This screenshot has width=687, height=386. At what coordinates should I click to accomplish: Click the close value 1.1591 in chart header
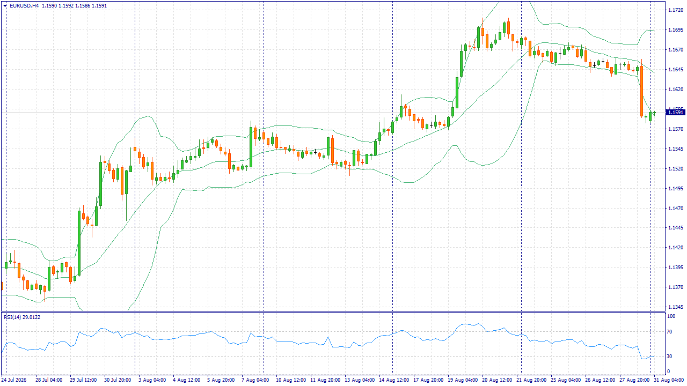[99, 5]
